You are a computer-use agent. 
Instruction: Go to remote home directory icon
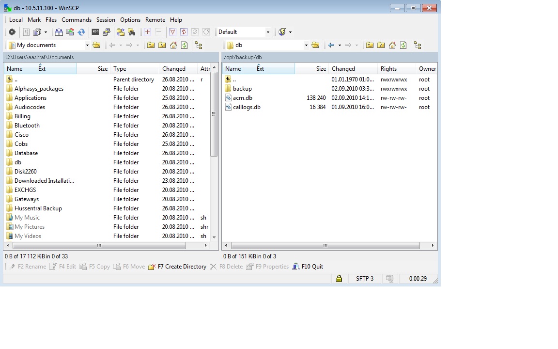tap(392, 45)
